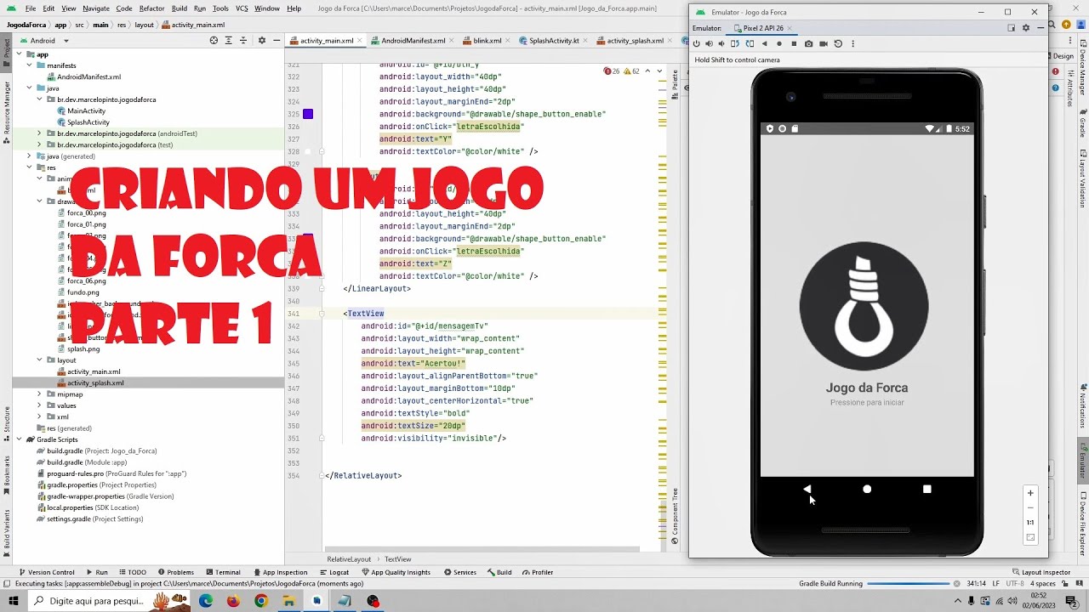Switch to the blink.xml editor tab
The height and width of the screenshot is (612, 1089).
point(487,41)
